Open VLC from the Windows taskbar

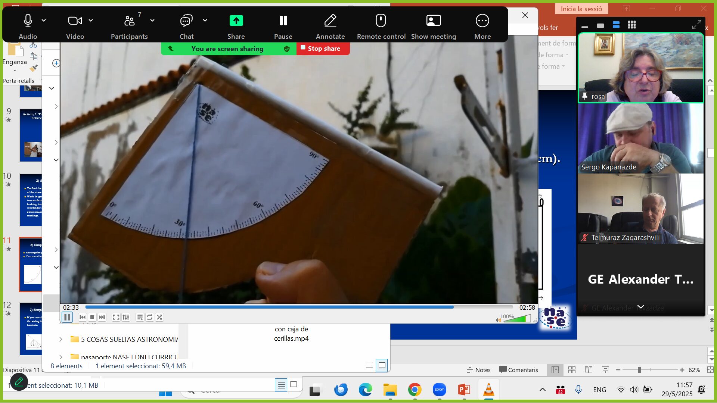point(488,390)
